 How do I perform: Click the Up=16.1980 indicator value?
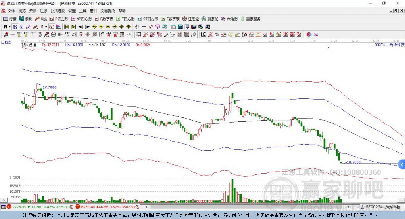coord(74,45)
